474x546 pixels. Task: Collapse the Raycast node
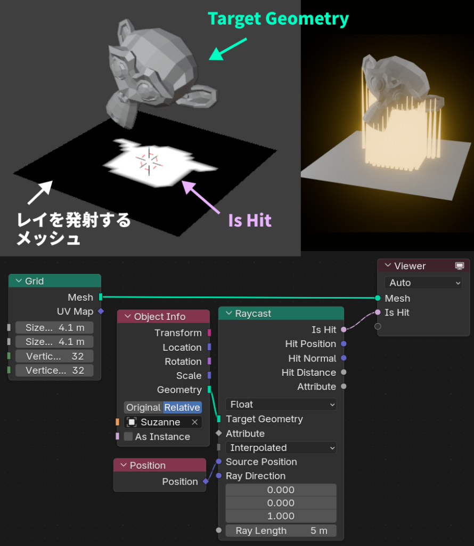[x=228, y=314]
